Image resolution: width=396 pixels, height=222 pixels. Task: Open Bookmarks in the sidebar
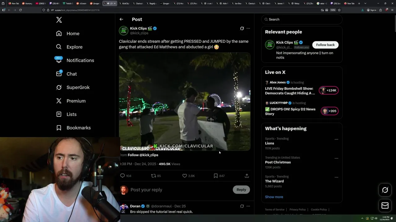(74, 128)
